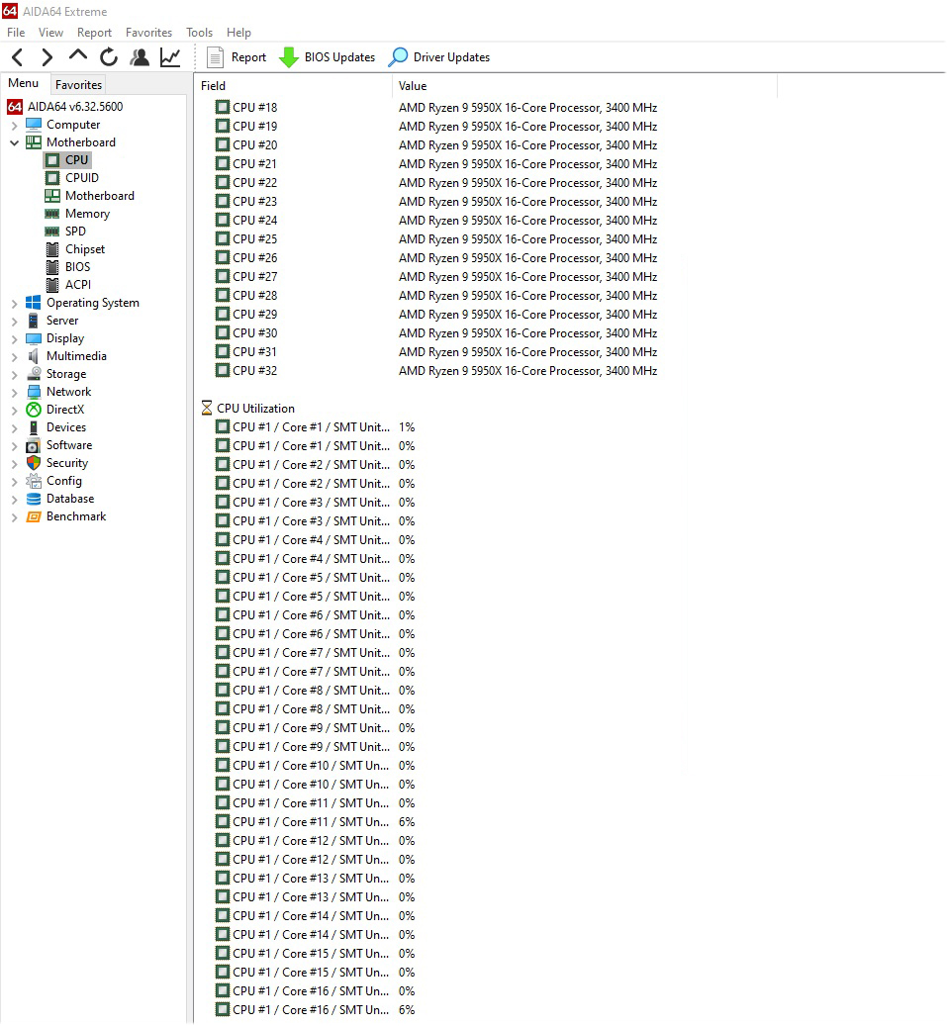This screenshot has width=948, height=1026.
Task: Click the Driver Updates button label
Action: pos(451,57)
